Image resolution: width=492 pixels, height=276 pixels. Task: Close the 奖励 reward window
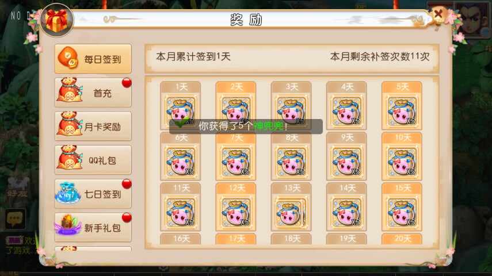point(438,14)
